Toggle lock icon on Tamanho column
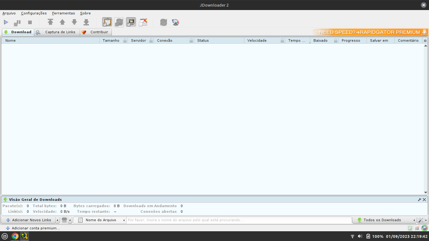The height and width of the screenshot is (241, 429). (125, 40)
